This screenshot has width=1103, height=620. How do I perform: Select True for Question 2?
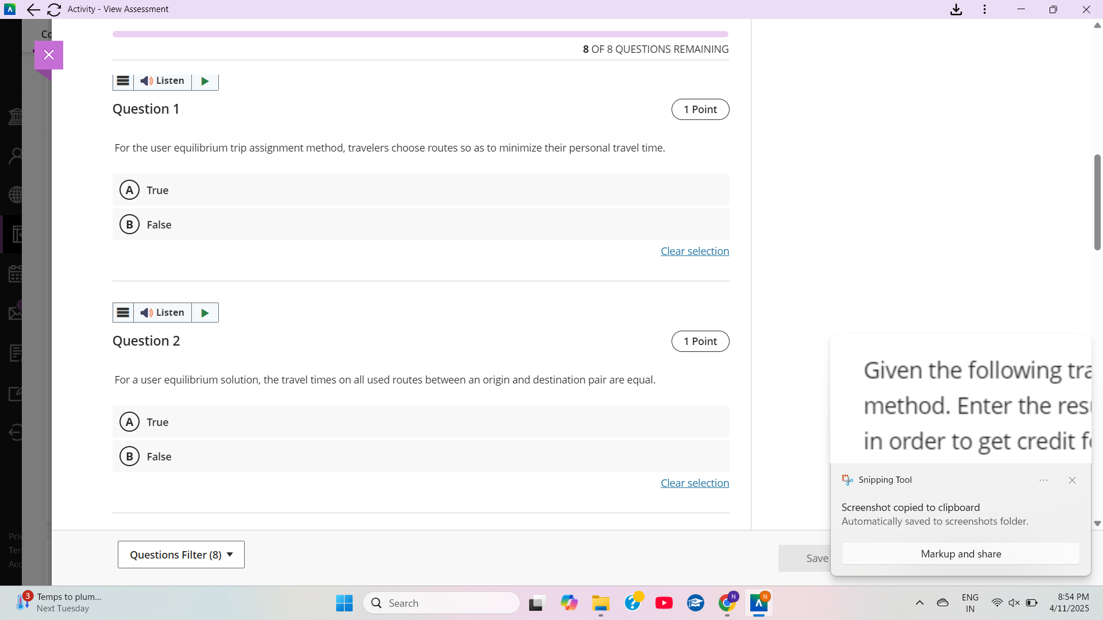[x=130, y=422]
